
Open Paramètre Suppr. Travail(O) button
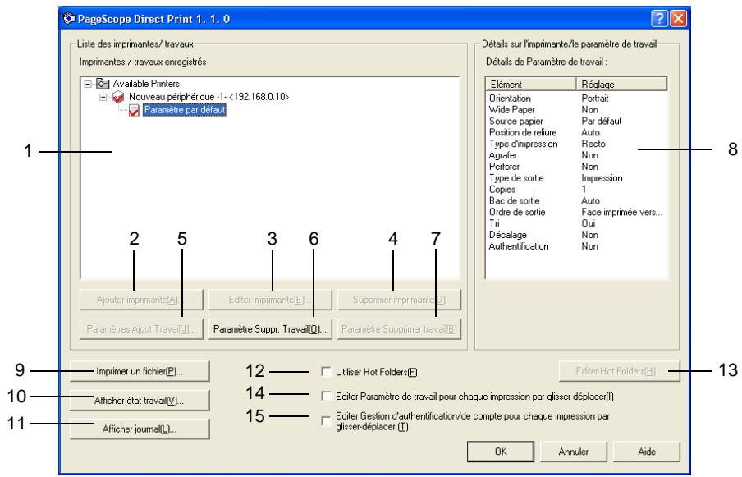(x=270, y=329)
